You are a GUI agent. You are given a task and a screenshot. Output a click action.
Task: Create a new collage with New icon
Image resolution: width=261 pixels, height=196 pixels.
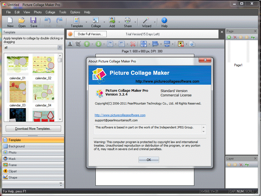coord(10,22)
